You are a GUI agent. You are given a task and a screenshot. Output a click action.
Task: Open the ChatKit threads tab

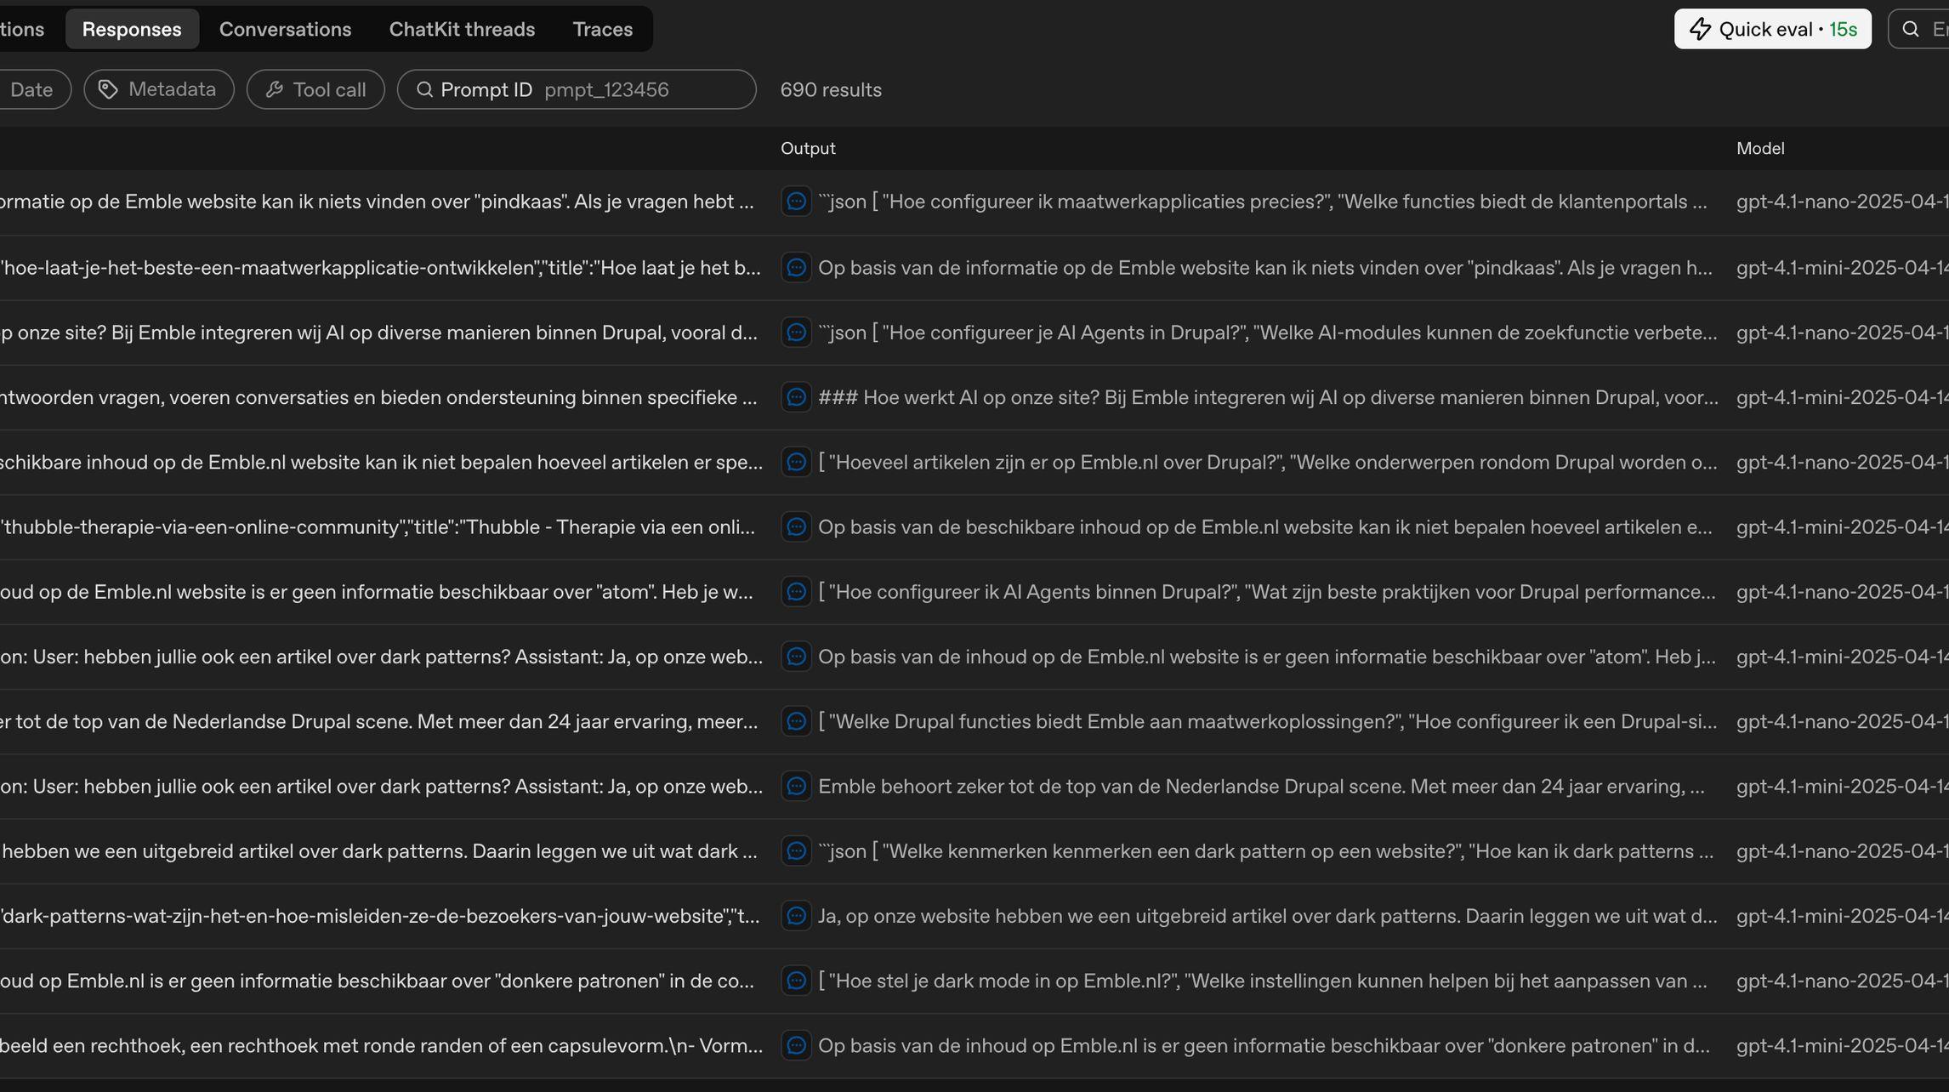pos(462,30)
